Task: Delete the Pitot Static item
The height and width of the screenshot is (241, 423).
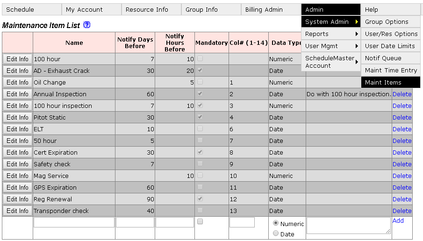Action: [x=402, y=117]
